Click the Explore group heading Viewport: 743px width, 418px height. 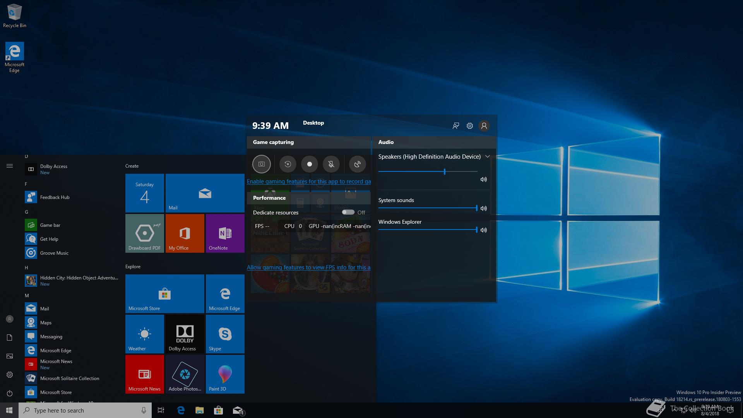tap(133, 266)
